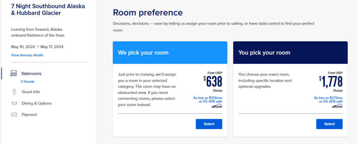Click the Staterooms bed icon

[x=14, y=73]
